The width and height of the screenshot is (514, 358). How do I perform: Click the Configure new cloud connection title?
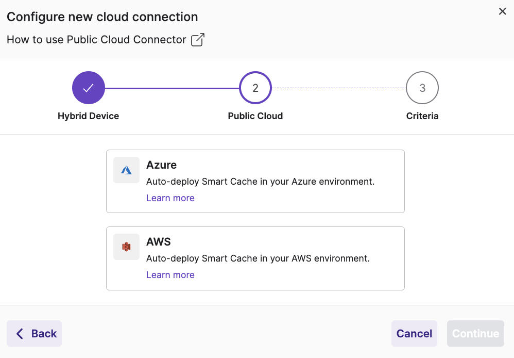(x=102, y=17)
